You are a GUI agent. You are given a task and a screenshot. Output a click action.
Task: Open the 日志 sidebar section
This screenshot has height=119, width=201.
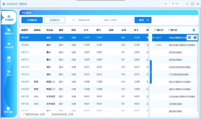coord(9,59)
